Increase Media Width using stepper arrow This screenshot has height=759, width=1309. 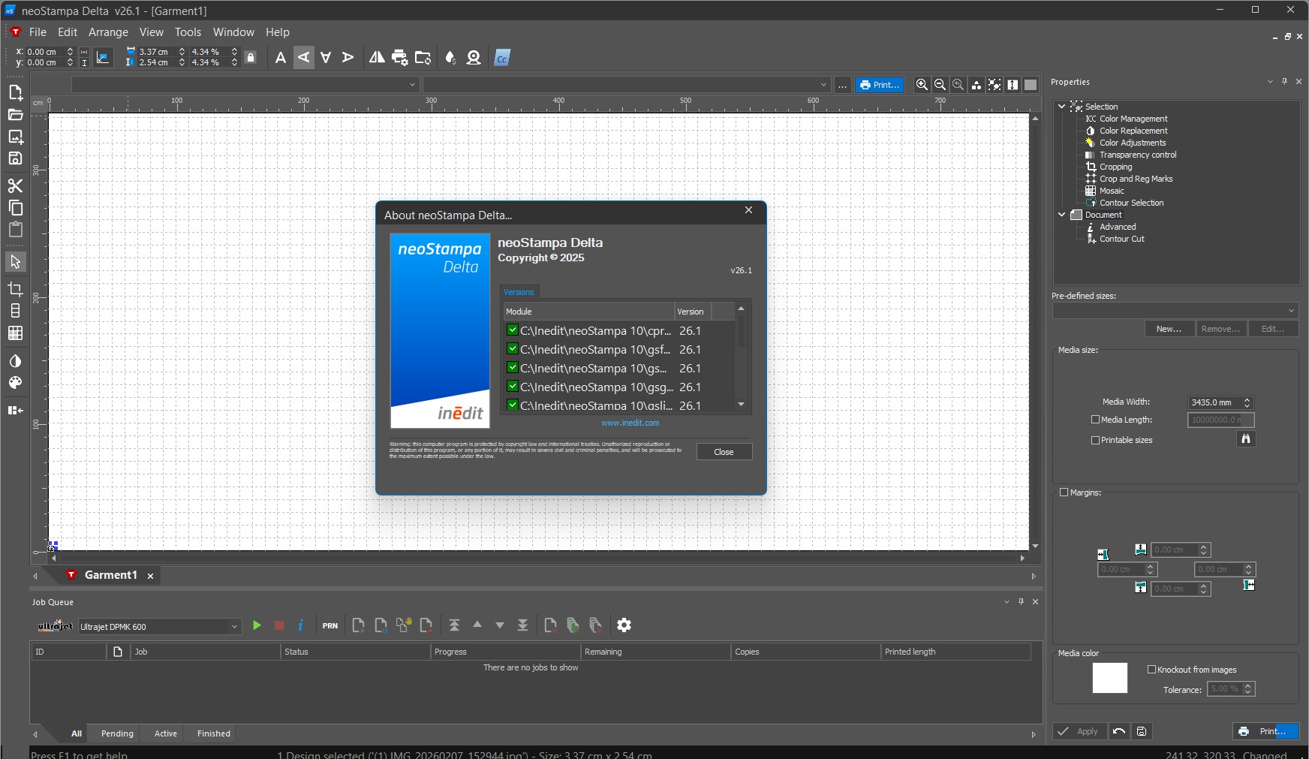[x=1247, y=399]
